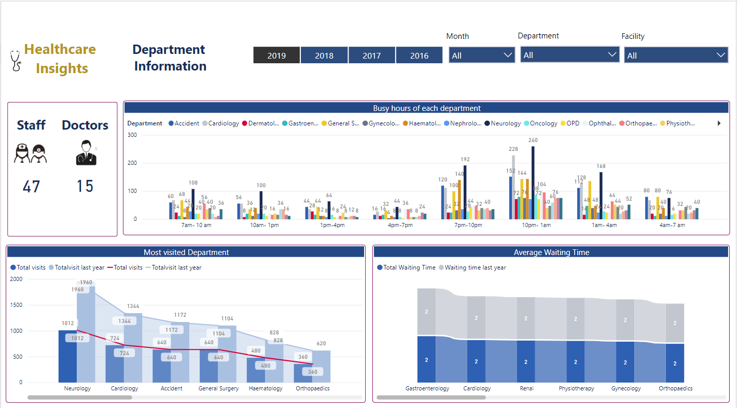Select the 2016 year button
The height and width of the screenshot is (408, 738).
pyautogui.click(x=419, y=55)
